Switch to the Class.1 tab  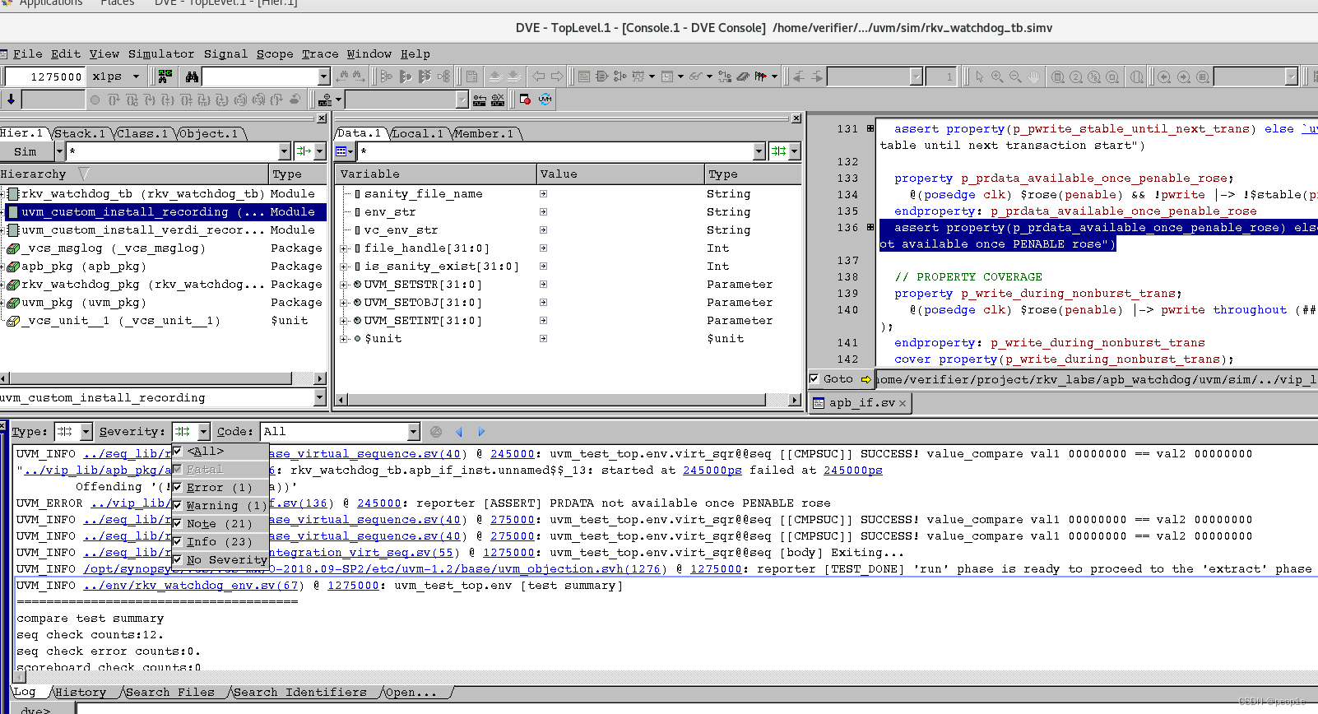point(142,133)
